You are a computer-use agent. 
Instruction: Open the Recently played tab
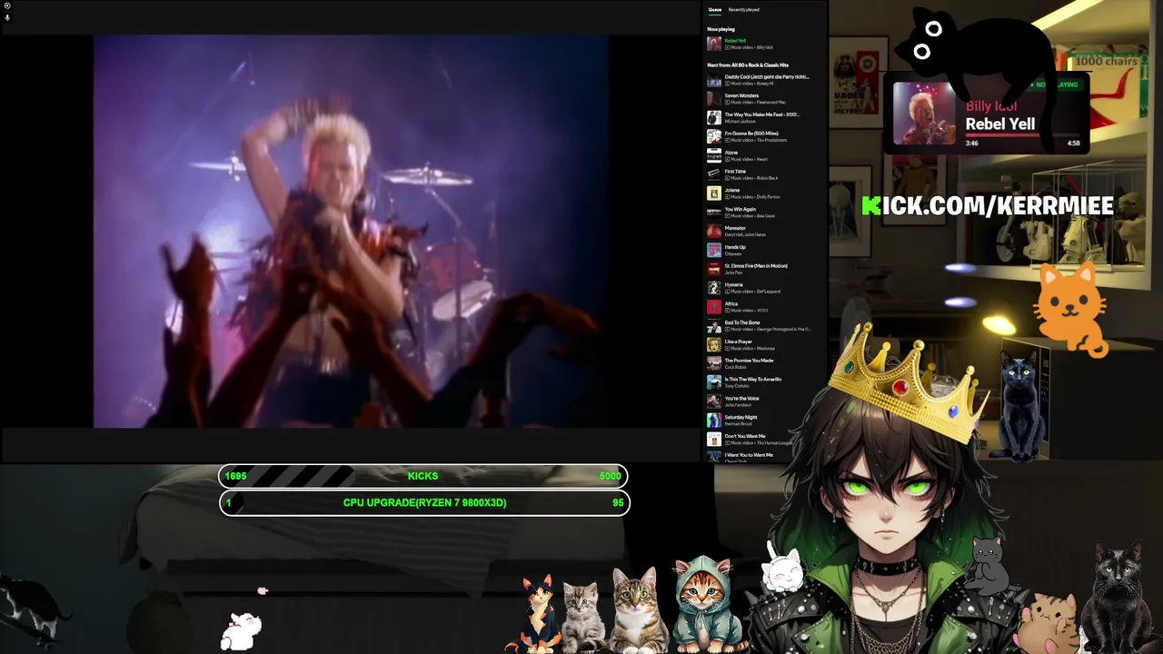pyautogui.click(x=743, y=10)
